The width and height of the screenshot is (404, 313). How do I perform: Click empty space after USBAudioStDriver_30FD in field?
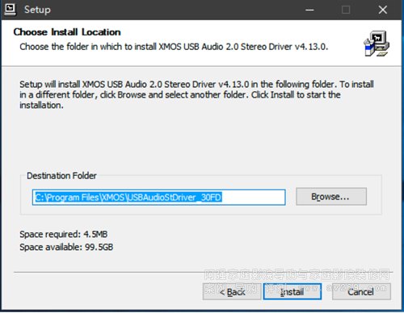pos(253,198)
